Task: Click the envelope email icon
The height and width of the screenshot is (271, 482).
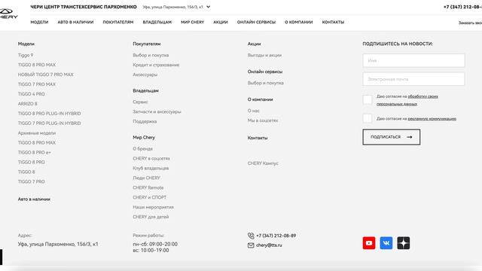Action: [x=251, y=245]
